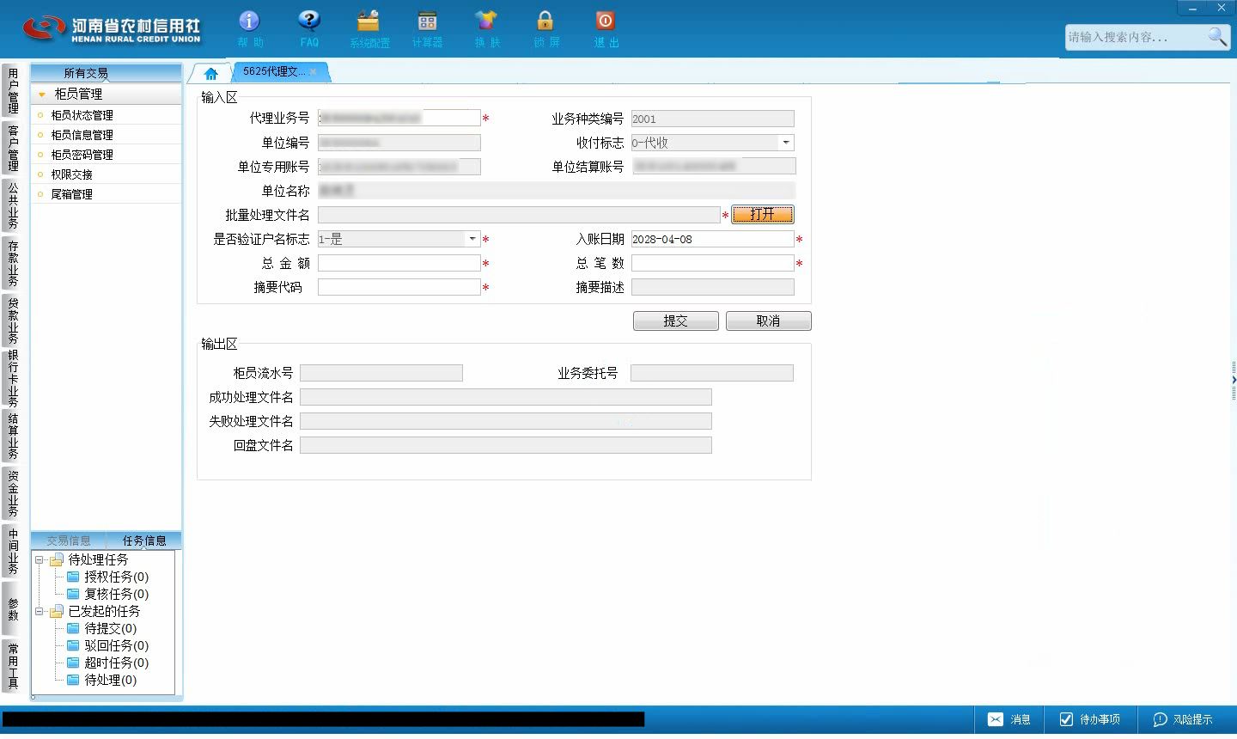Open 柜员状态管理 menu entry
This screenshot has height=739, width=1237.
(x=107, y=115)
